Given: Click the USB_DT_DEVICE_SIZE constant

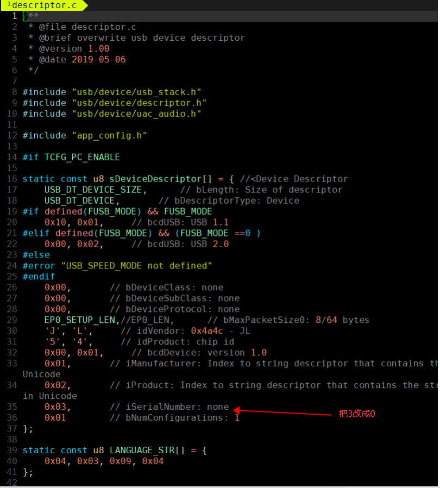Looking at the screenshot, I should click(93, 190).
